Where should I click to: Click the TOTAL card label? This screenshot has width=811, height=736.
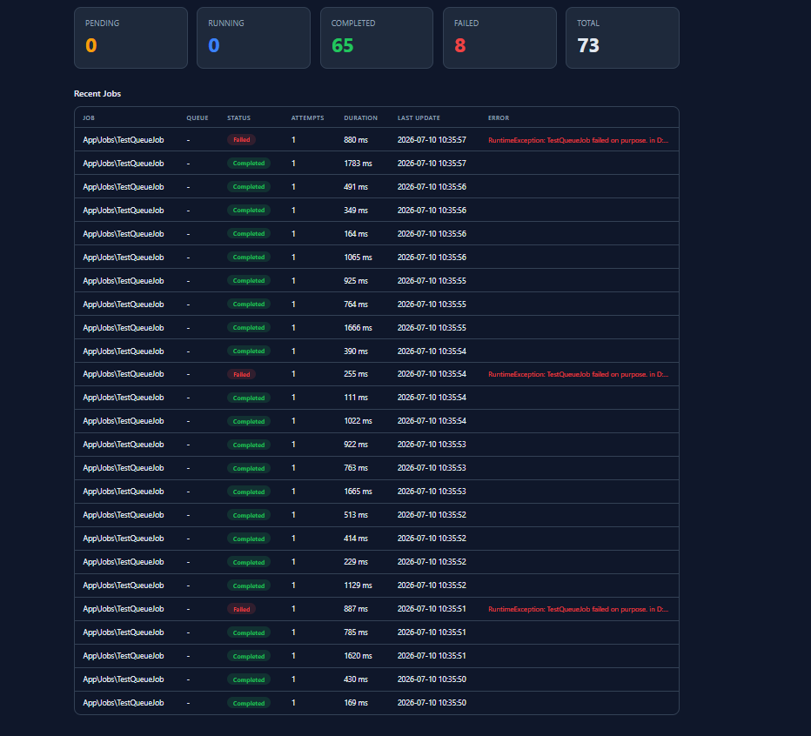[588, 23]
